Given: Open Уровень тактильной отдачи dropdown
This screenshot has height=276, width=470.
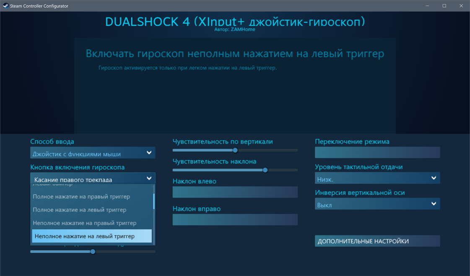Looking at the screenshot, I should click(377, 178).
